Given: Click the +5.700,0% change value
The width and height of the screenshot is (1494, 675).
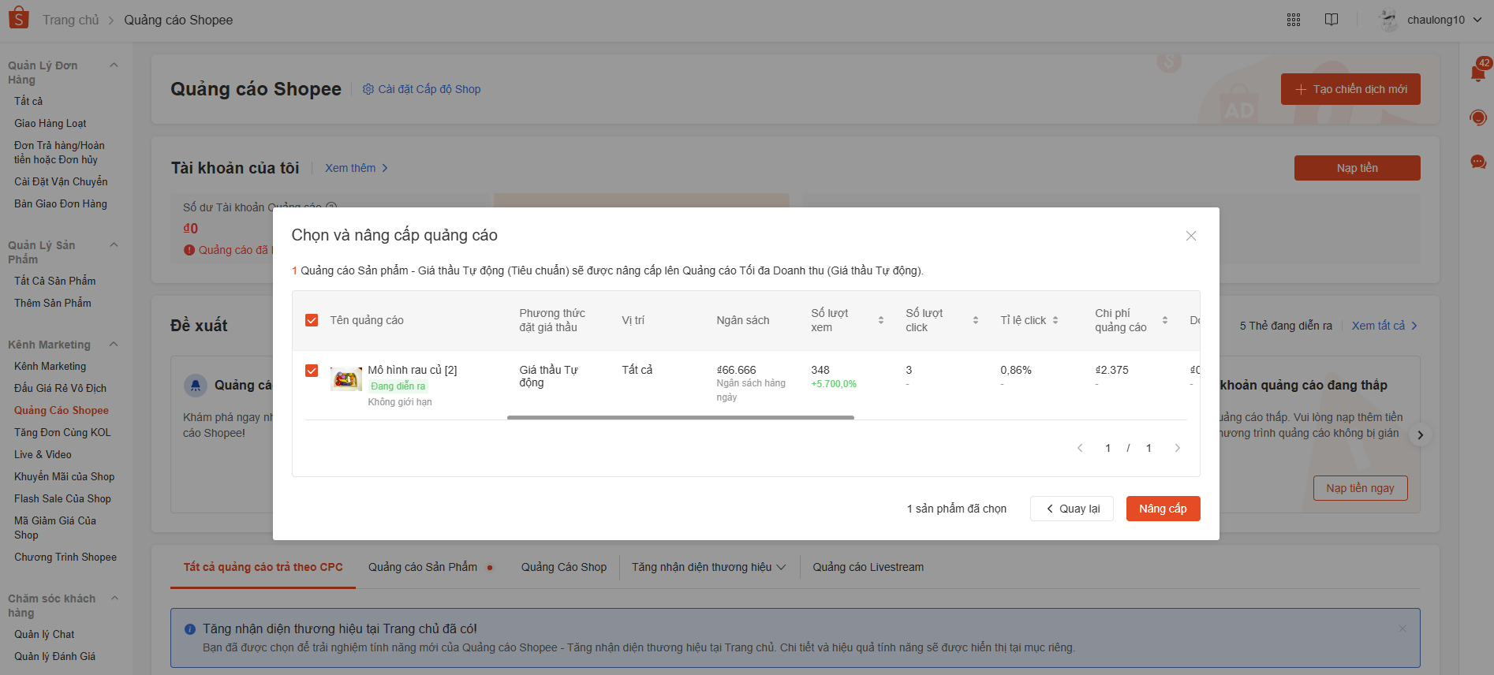Looking at the screenshot, I should click(x=834, y=384).
